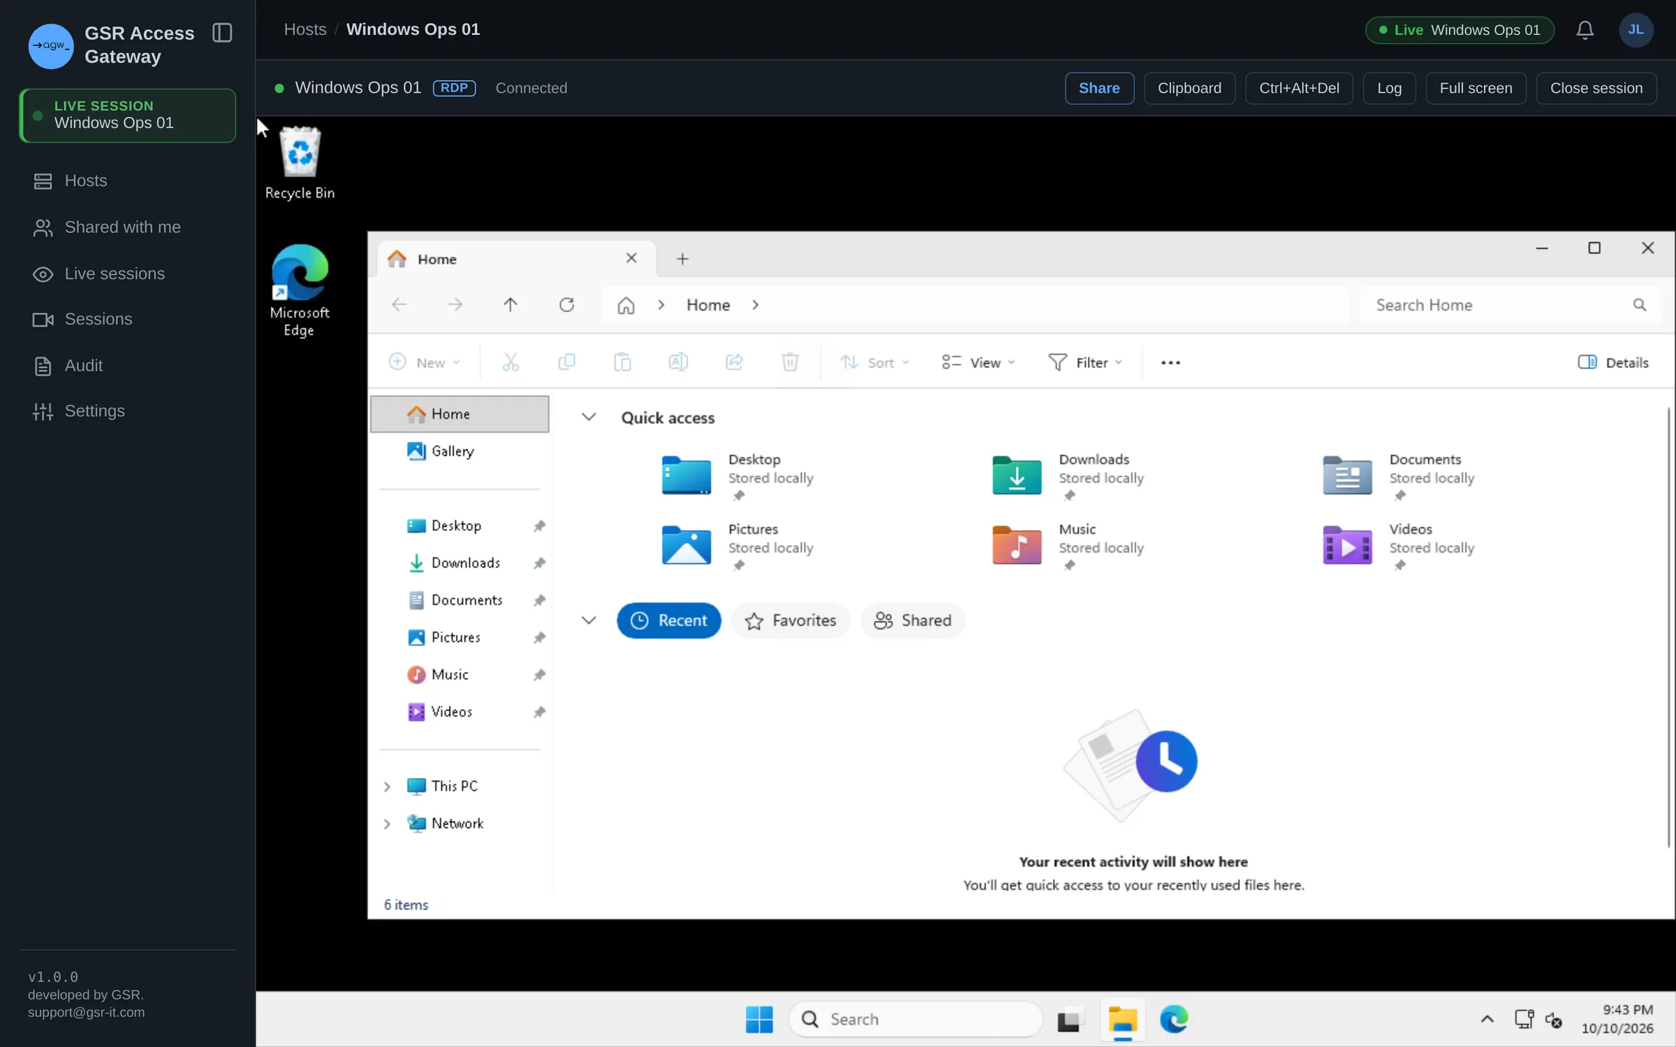This screenshot has height=1047, width=1676.
Task: Add a new Explorer tab
Action: pyautogui.click(x=682, y=259)
